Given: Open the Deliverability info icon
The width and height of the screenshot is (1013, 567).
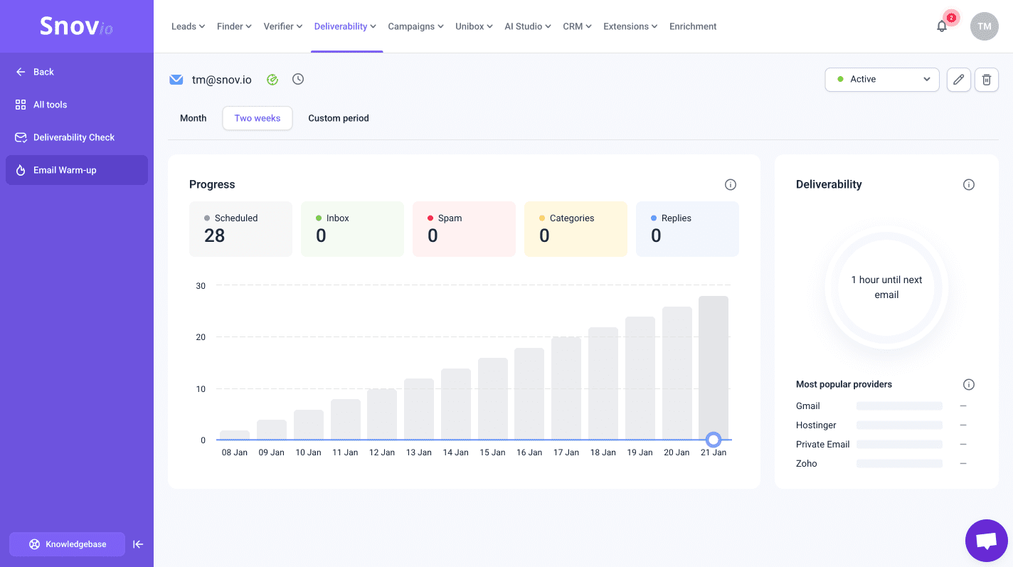Looking at the screenshot, I should (968, 185).
